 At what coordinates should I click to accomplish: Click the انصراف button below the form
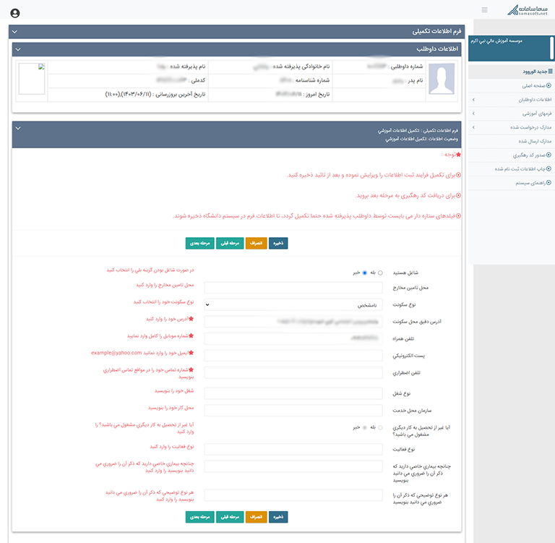(x=256, y=517)
